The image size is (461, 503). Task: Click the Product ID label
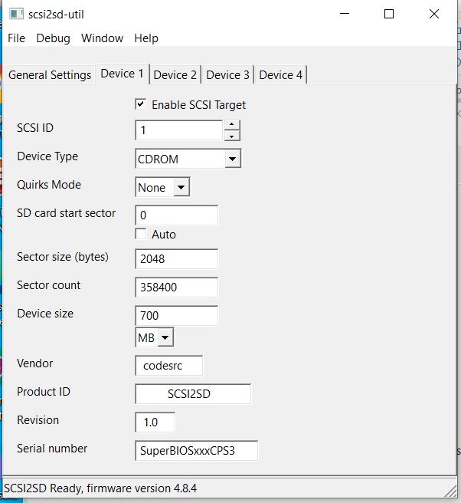(44, 392)
